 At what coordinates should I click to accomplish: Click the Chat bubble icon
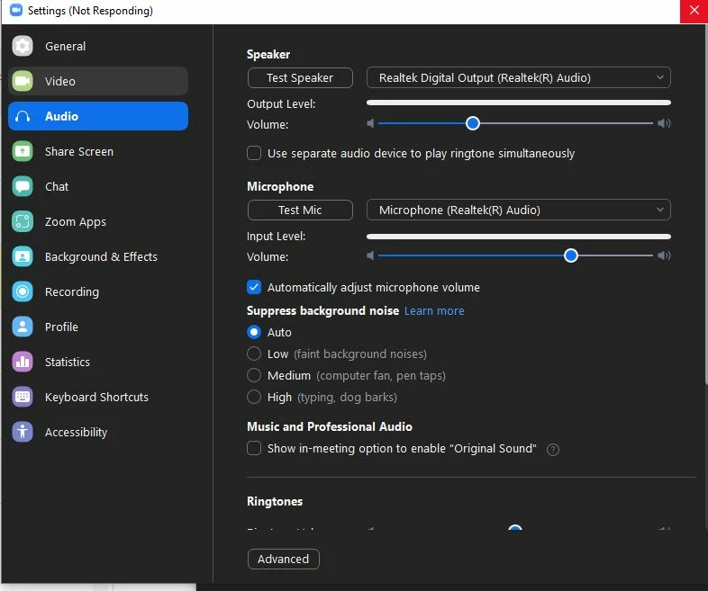tap(23, 186)
